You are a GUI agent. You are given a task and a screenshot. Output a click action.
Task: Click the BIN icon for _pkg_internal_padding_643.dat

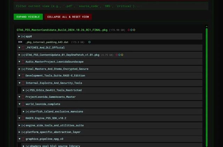point(20,42)
